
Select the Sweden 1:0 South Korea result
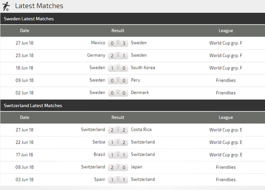point(118,68)
